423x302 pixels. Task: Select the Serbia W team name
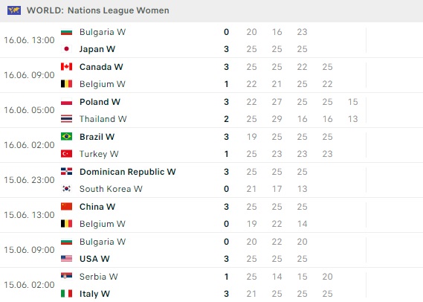pos(98,277)
